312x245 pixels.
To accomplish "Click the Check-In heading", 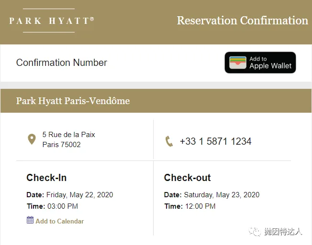I will 46,178.
